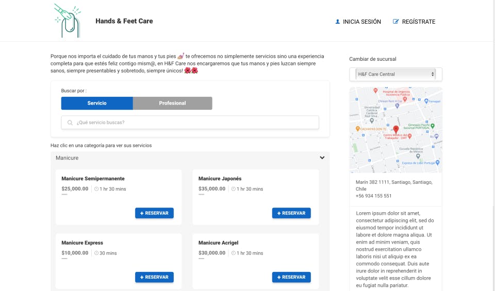Switch search mode to Servicio
This screenshot has height=291, width=495.
(97, 103)
